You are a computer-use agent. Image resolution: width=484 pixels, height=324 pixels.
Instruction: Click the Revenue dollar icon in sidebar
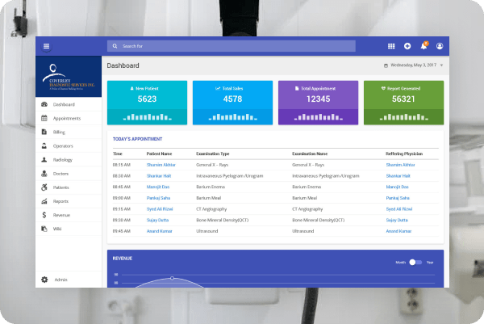point(44,215)
